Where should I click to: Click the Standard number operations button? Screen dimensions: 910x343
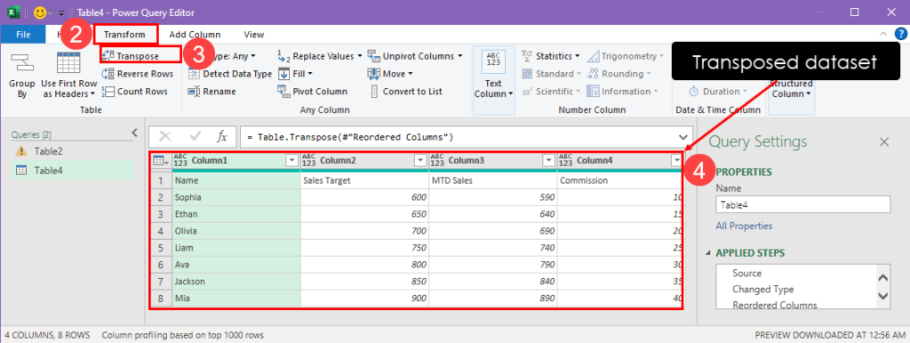click(551, 74)
